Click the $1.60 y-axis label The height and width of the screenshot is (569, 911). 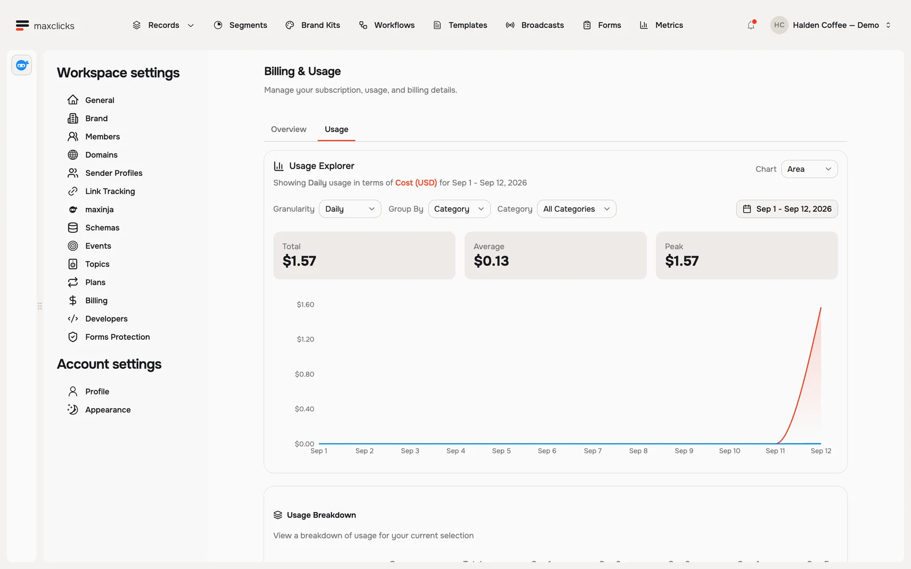[305, 304]
